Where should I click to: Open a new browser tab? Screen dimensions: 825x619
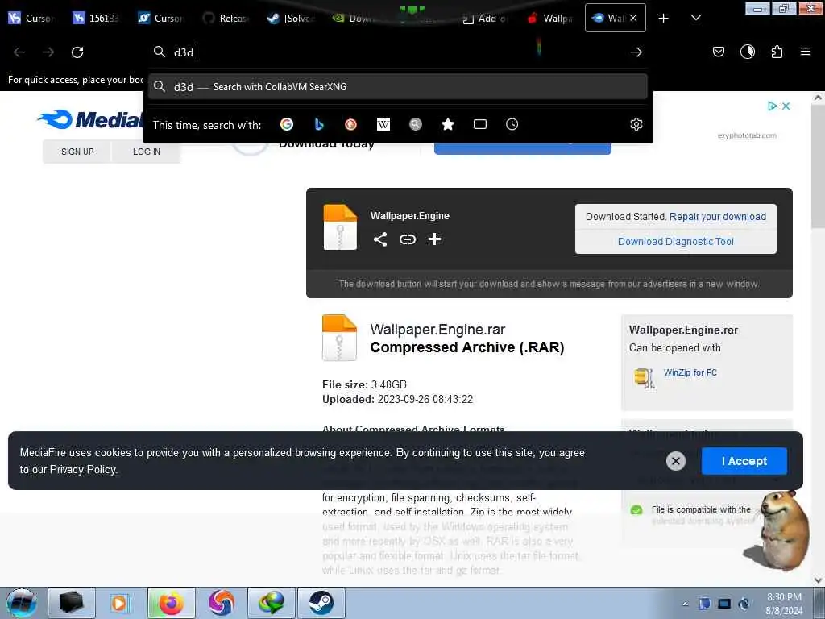[x=664, y=18]
